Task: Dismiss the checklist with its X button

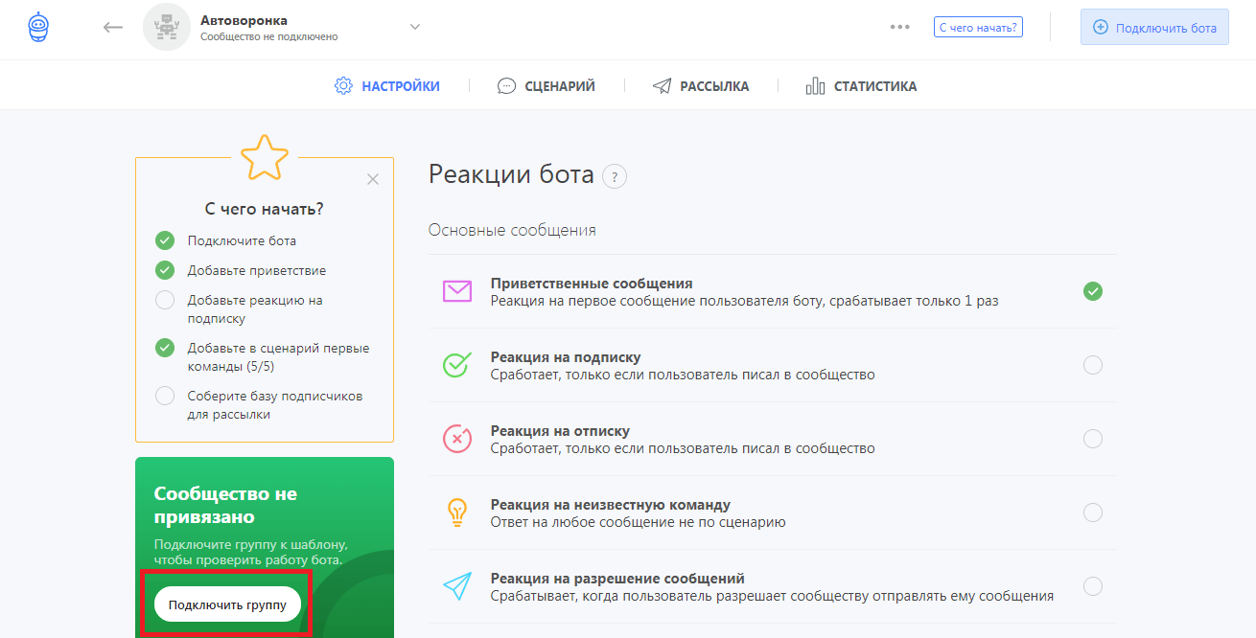Action: [372, 178]
